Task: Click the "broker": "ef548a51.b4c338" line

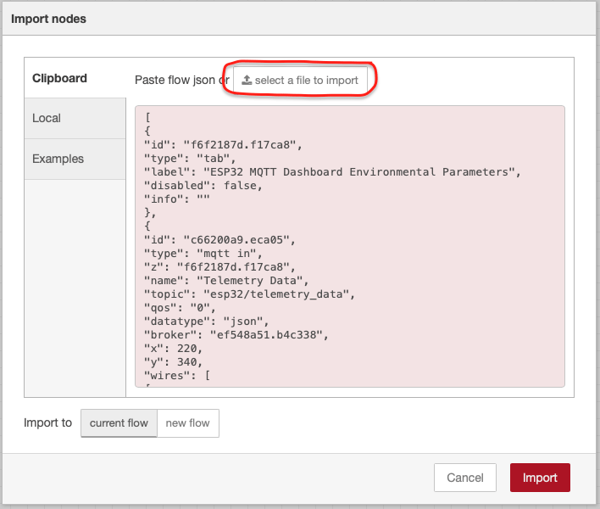Action: click(236, 335)
